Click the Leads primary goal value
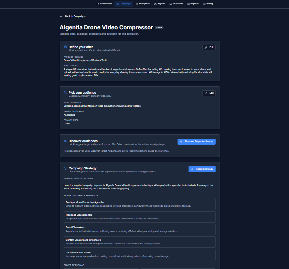289x269 pixels. 67,124
